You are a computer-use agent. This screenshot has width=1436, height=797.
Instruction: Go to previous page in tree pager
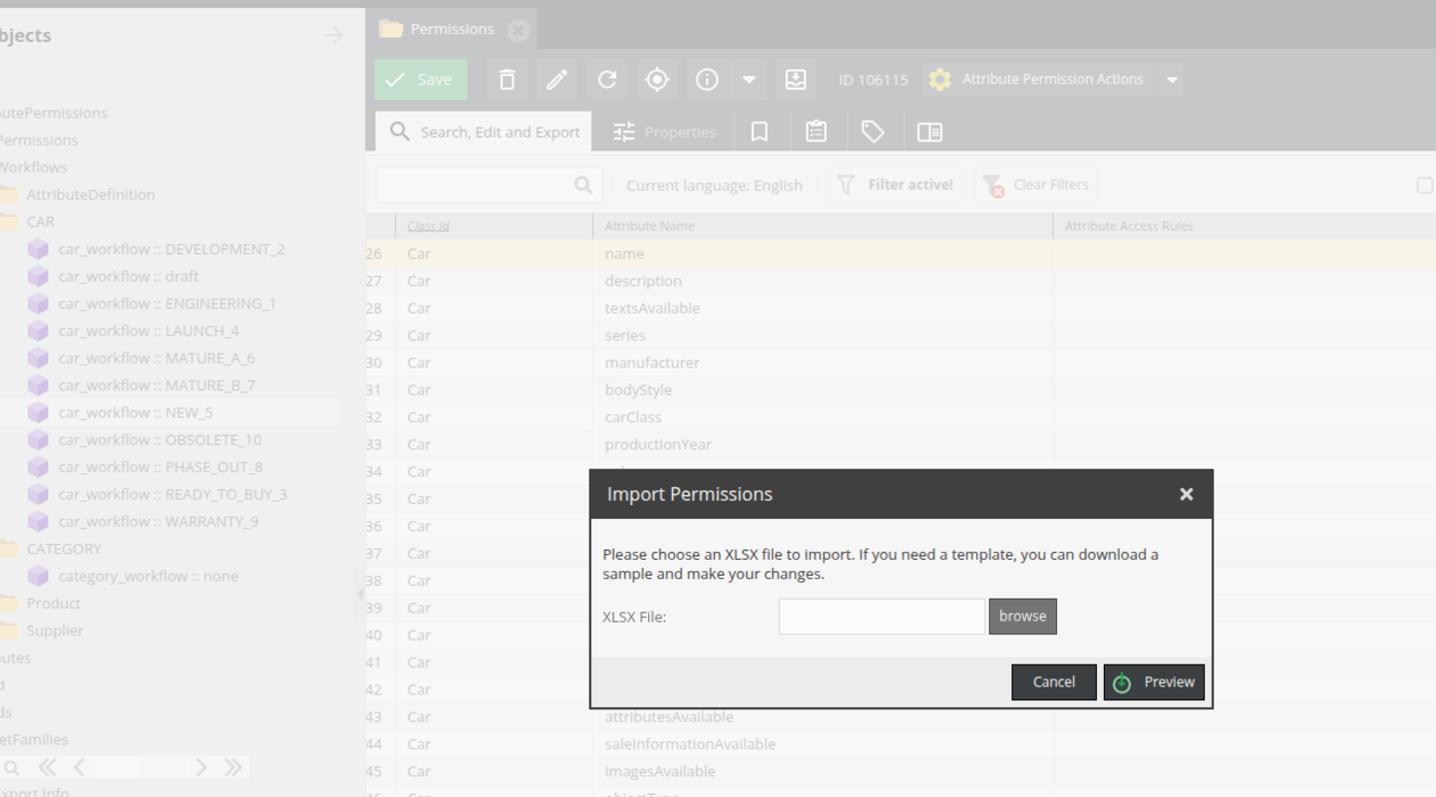[79, 767]
